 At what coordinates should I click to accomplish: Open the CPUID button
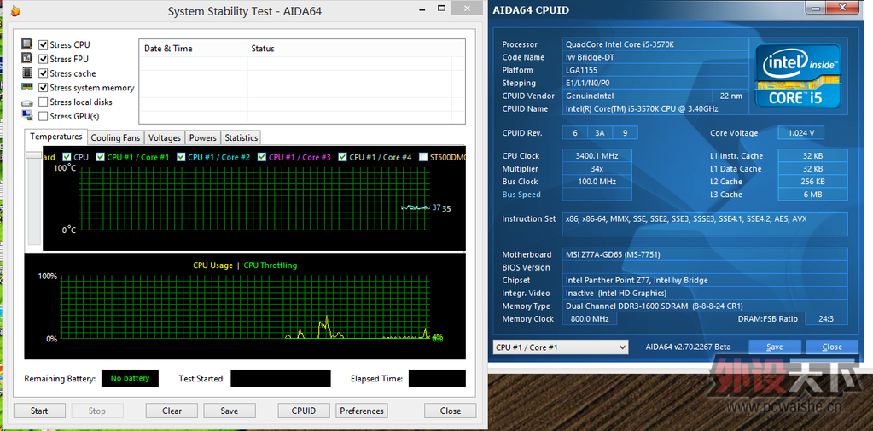click(304, 411)
